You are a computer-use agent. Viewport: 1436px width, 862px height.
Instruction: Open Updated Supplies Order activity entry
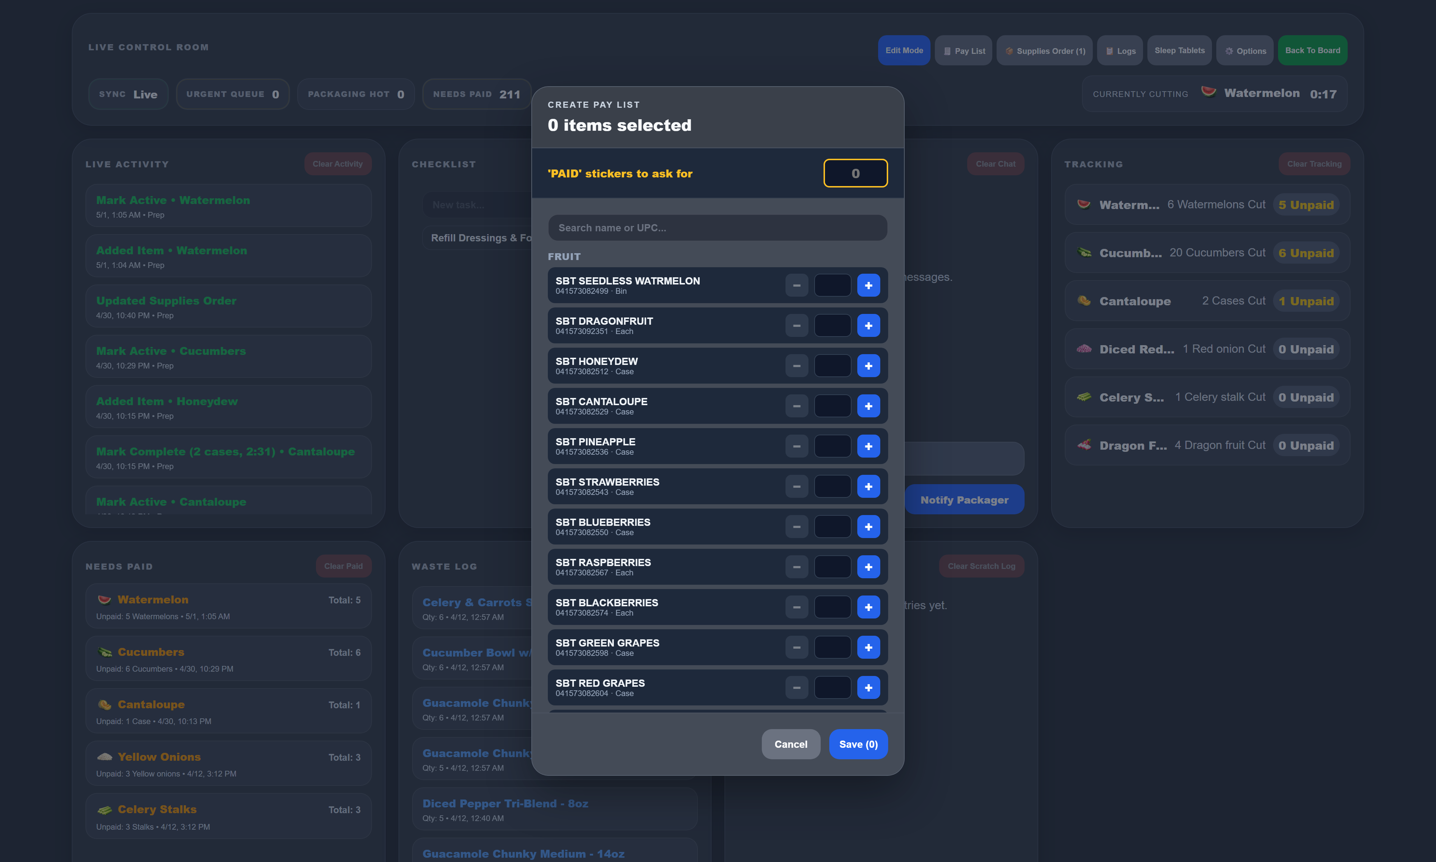(229, 306)
